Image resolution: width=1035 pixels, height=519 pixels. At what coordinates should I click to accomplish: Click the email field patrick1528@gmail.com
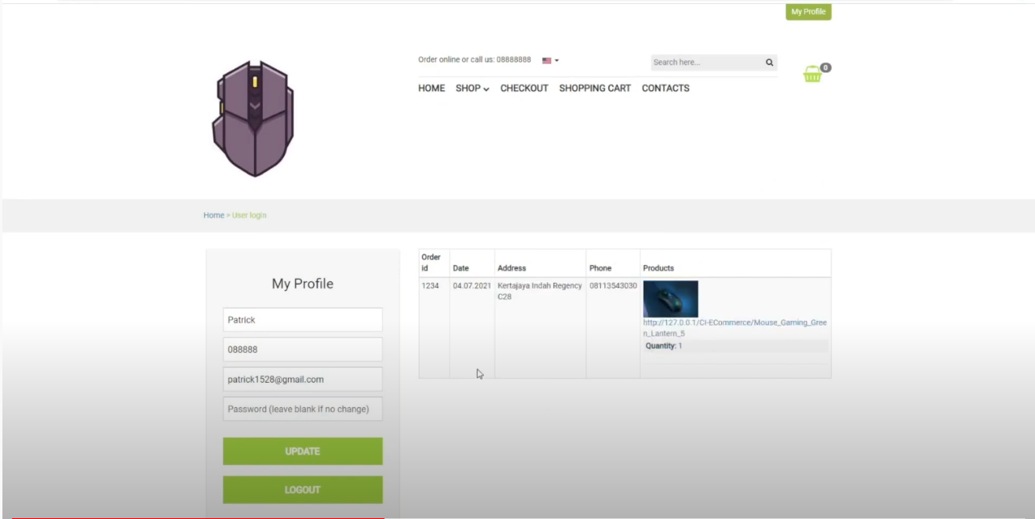(303, 380)
